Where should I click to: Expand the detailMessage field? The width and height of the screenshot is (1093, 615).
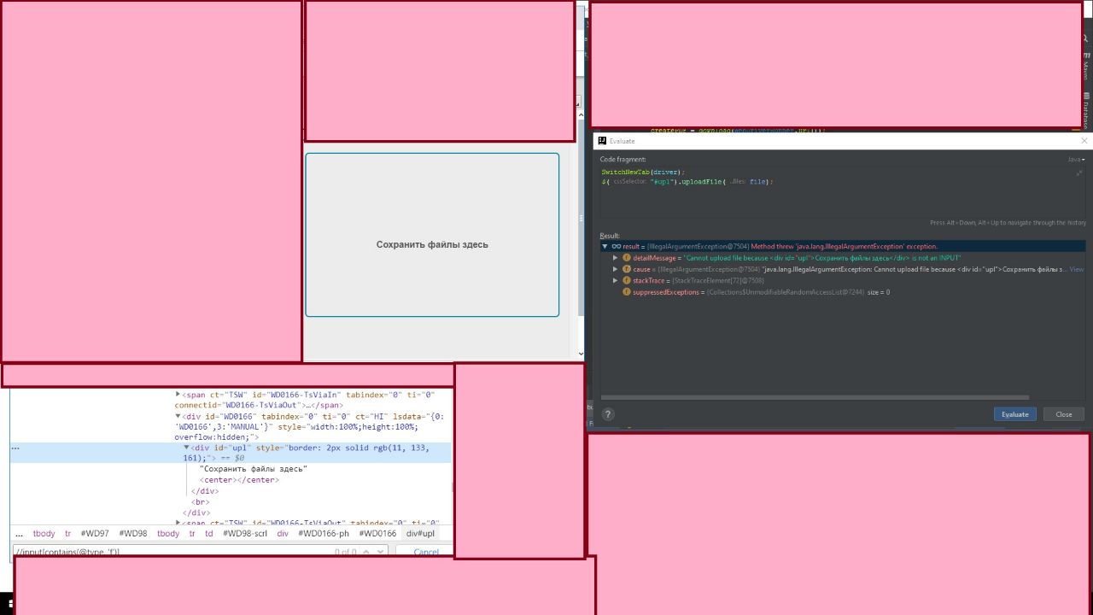(615, 258)
